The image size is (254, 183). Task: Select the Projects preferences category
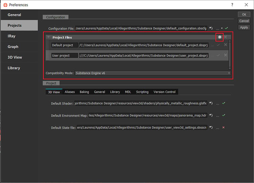pyautogui.click(x=19, y=25)
